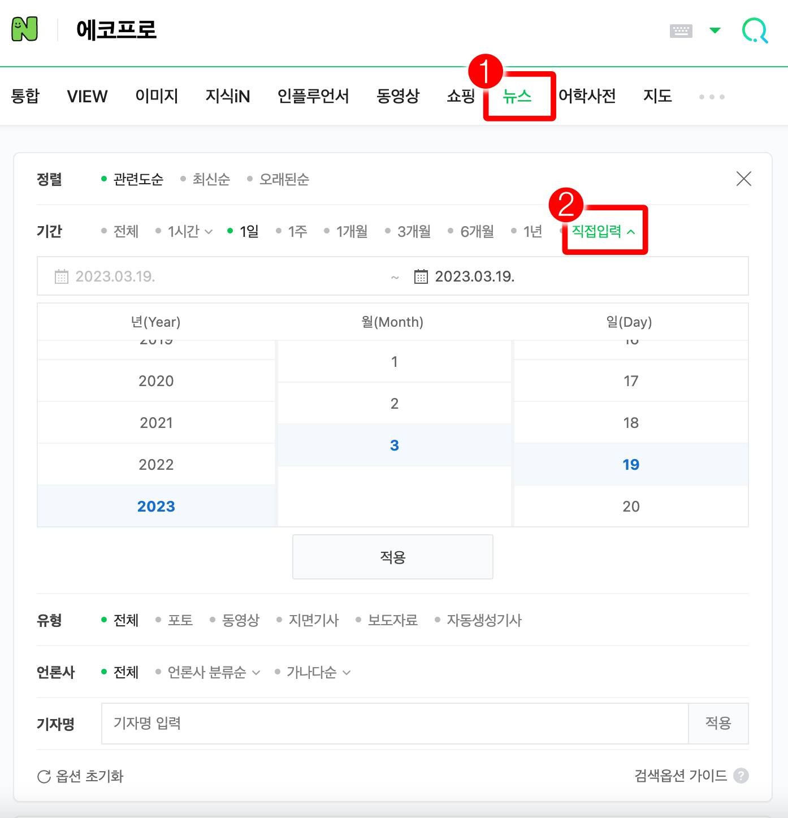Click the end date calendar icon
The height and width of the screenshot is (818, 788).
[x=421, y=276]
